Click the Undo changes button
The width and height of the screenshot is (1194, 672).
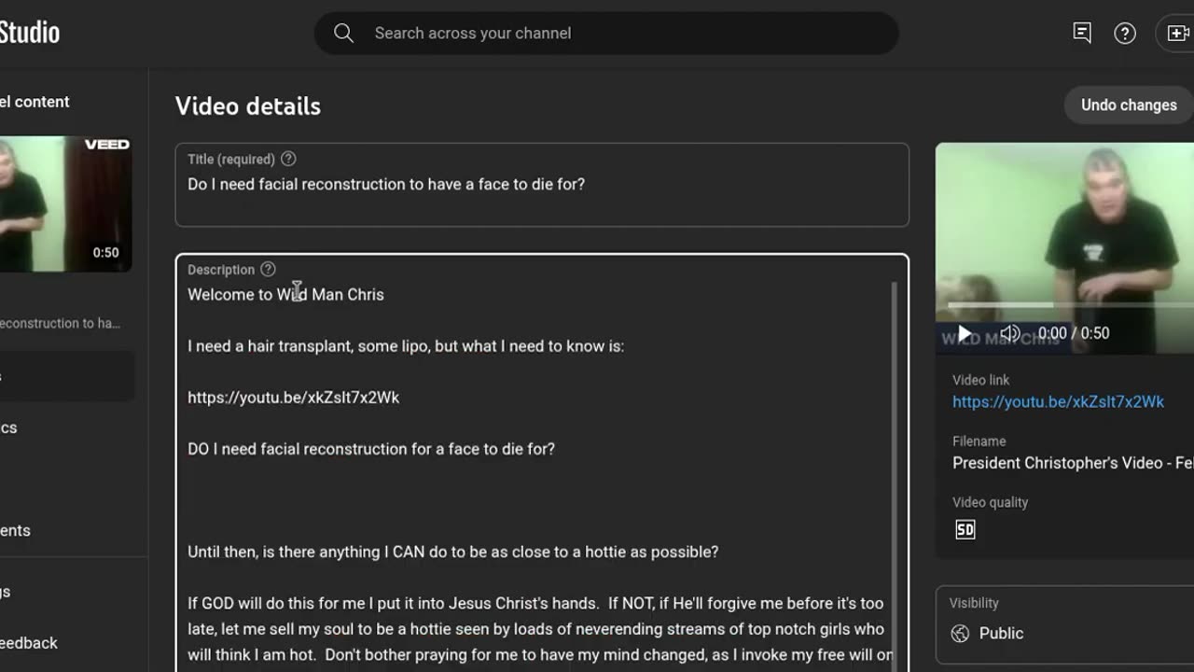tap(1129, 105)
